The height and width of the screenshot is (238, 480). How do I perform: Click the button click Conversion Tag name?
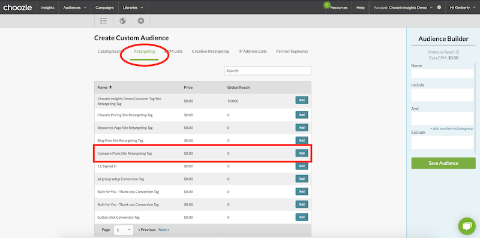pos(118,217)
